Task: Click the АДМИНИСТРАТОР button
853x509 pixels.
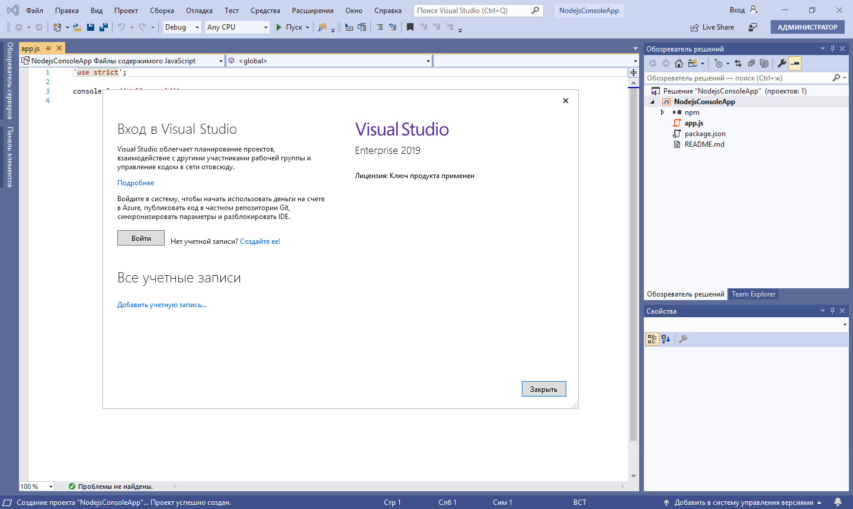Action: tap(807, 27)
